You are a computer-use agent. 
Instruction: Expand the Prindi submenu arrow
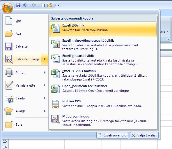pos(45,72)
